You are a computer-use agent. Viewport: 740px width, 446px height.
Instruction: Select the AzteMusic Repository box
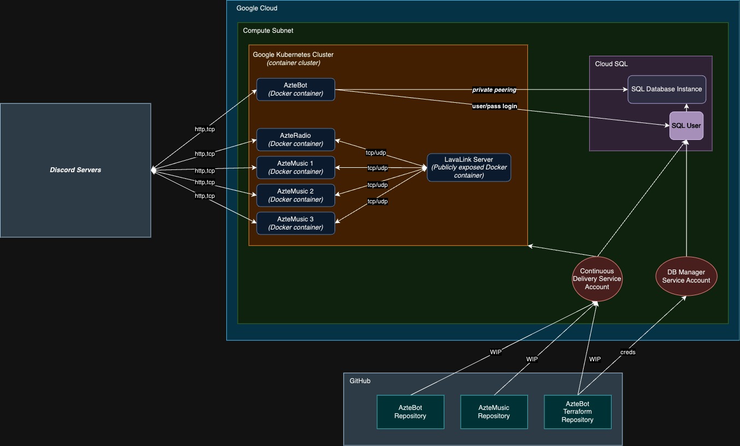click(494, 412)
